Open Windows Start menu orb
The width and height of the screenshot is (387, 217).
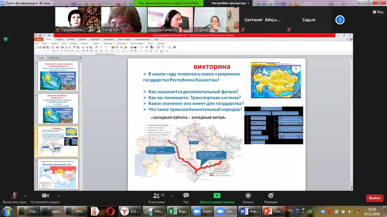click(x=8, y=211)
